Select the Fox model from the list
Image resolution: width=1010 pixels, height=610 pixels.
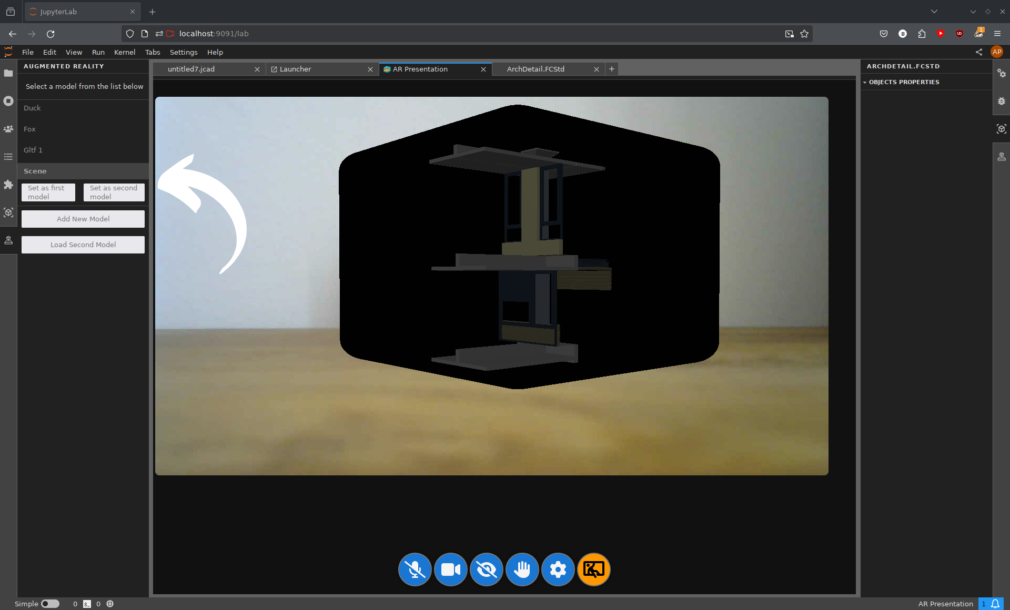[x=30, y=129]
